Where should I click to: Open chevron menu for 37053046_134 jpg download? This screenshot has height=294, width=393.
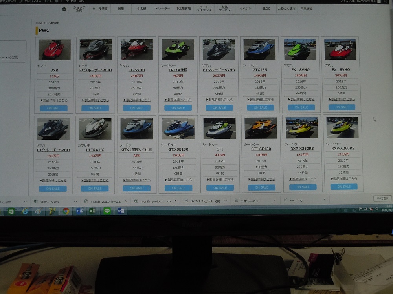[226, 201]
